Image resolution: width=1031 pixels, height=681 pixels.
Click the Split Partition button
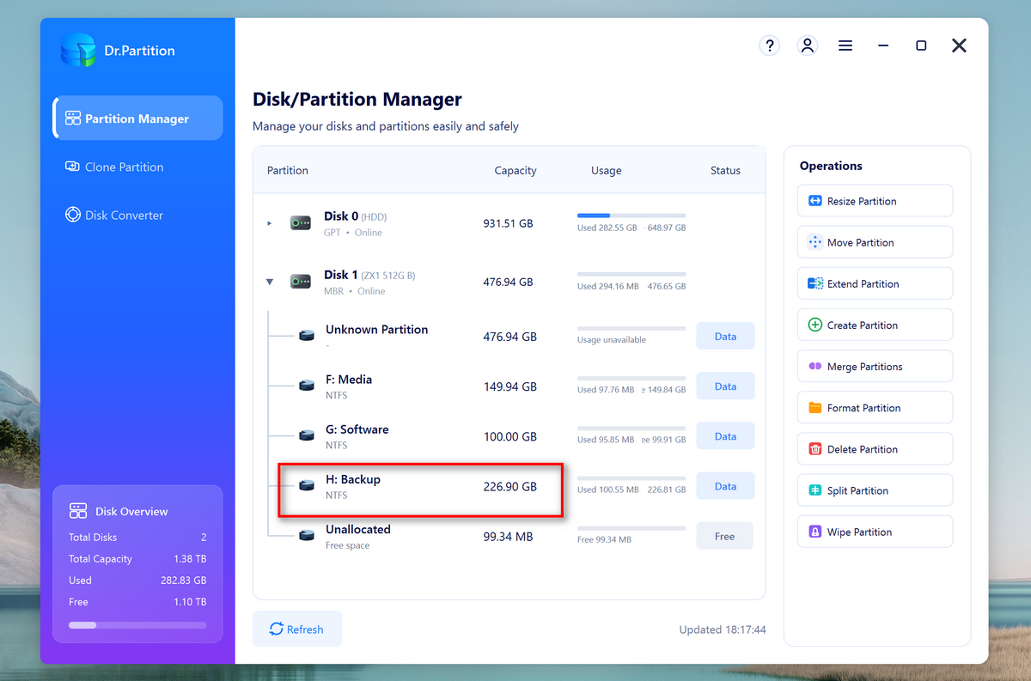tap(875, 490)
